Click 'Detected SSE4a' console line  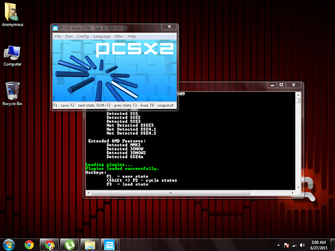[x=125, y=157]
